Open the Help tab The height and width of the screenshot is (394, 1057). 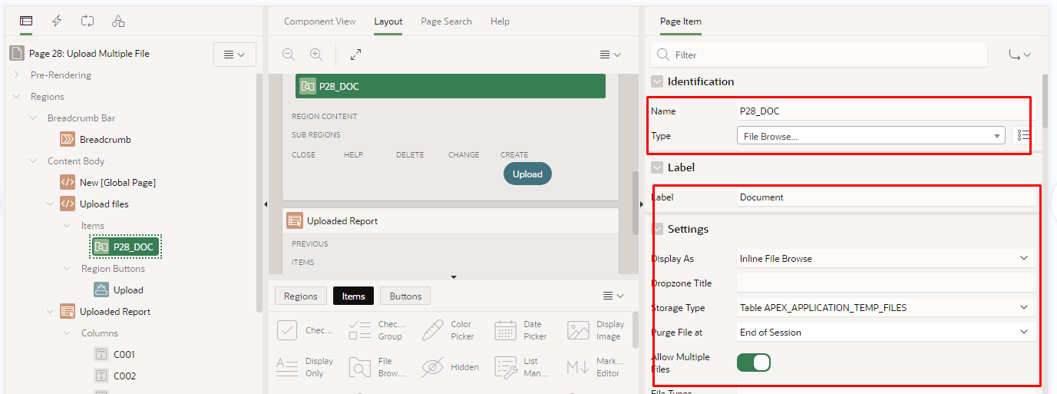[500, 22]
